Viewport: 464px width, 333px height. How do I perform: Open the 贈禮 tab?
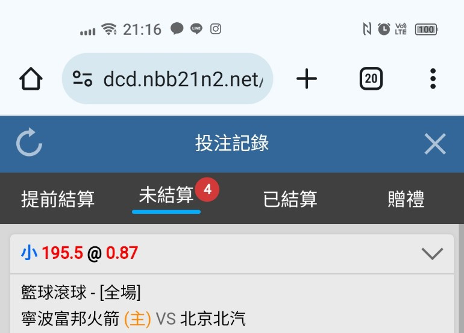(x=406, y=199)
